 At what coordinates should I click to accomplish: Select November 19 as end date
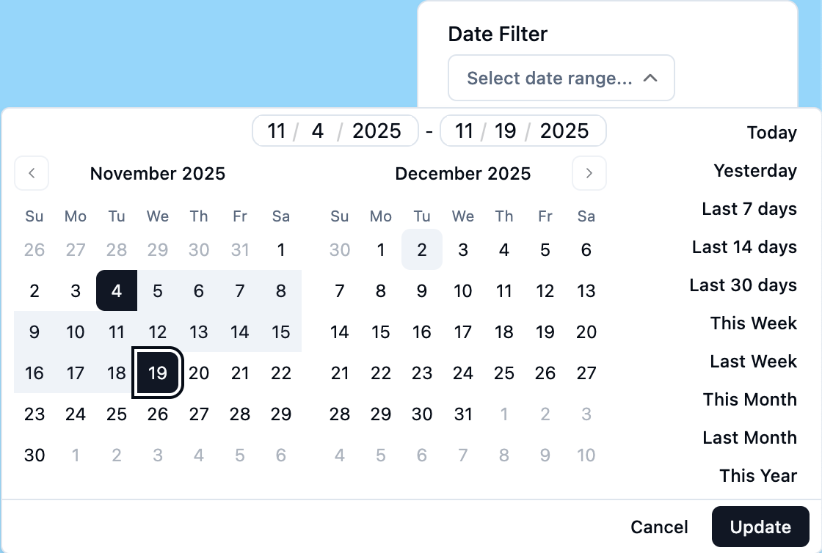[x=157, y=373]
